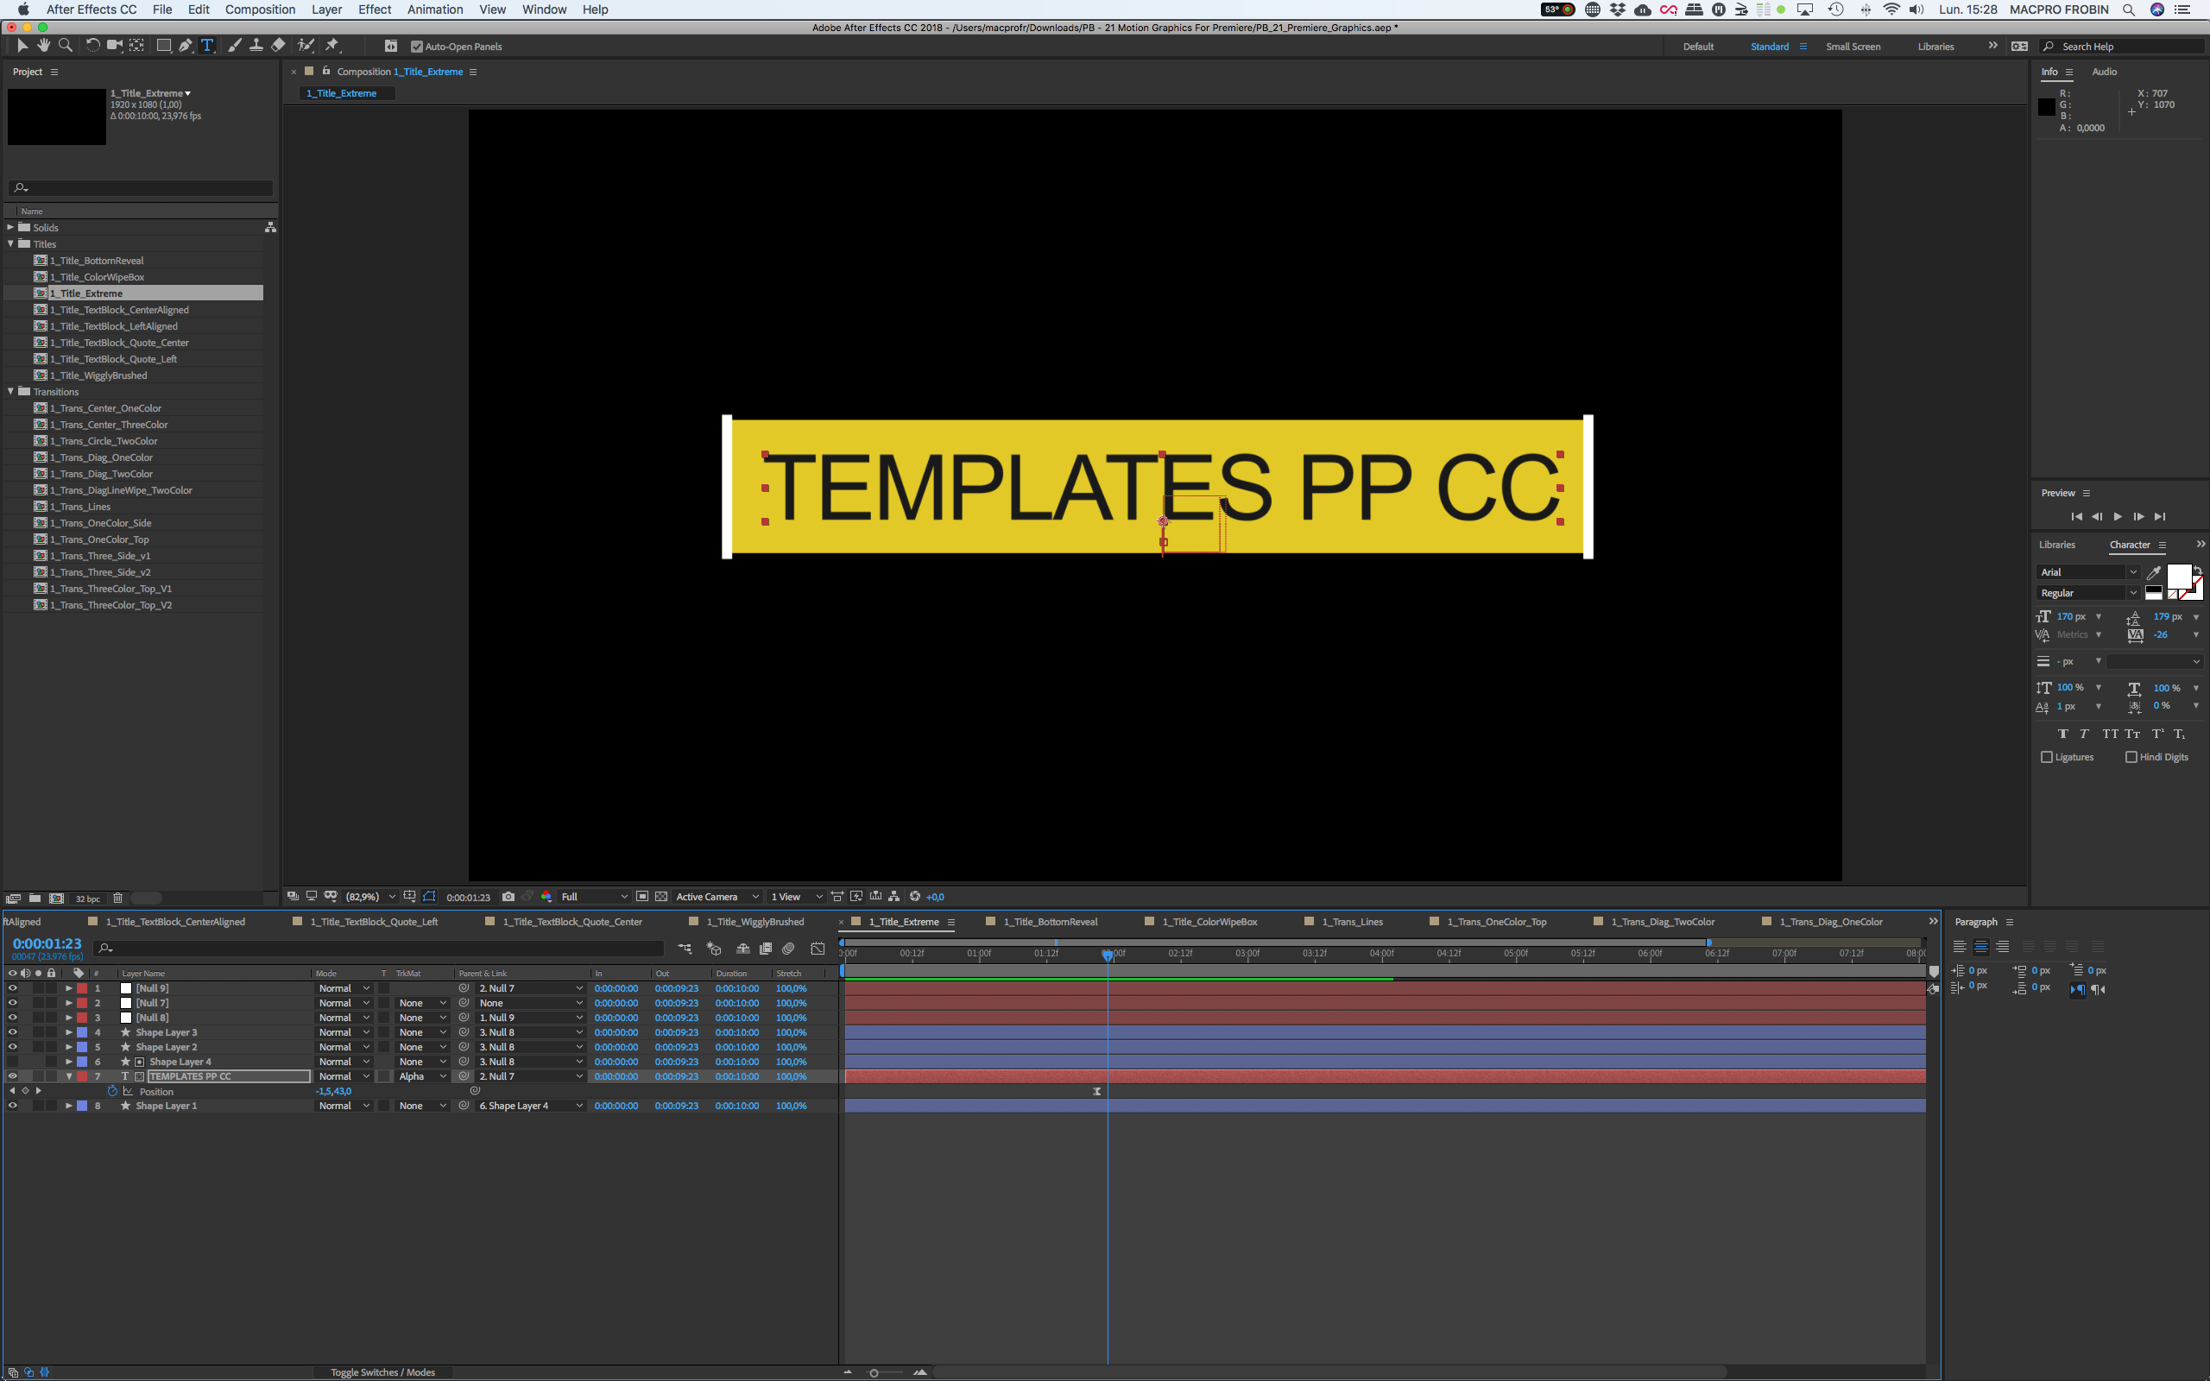Viewport: 2210px width, 1381px height.
Task: Click the RAM Preview play button
Action: pos(2116,515)
